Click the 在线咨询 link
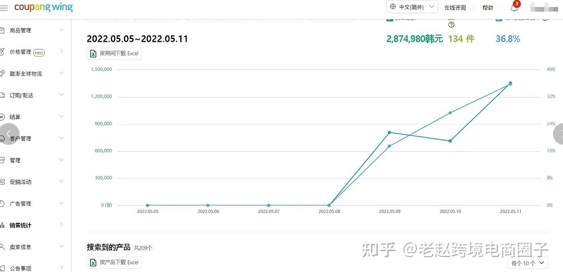The height and width of the screenshot is (272, 563). (455, 8)
